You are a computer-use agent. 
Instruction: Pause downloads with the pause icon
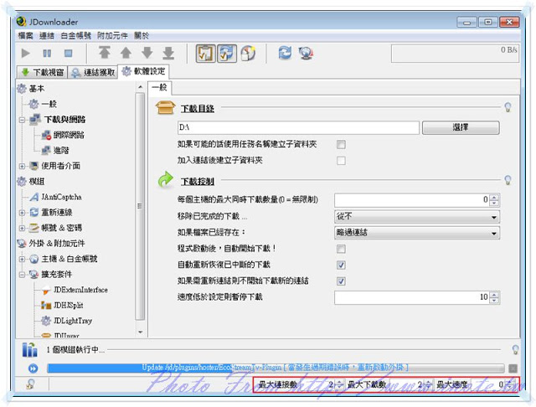(47, 54)
